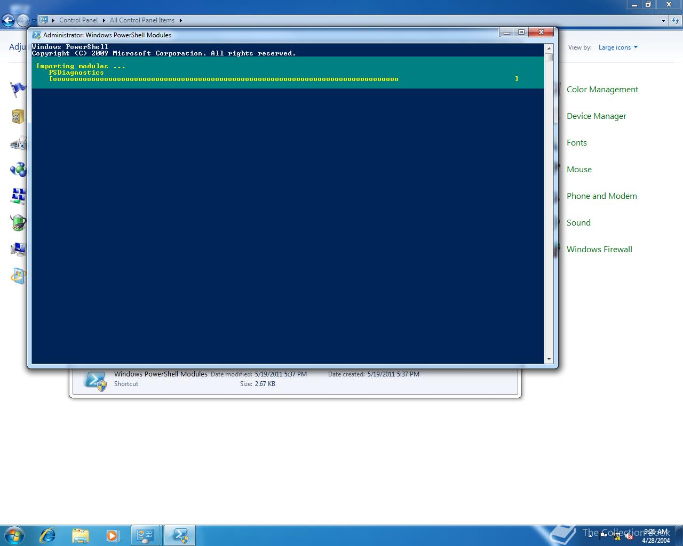Image resolution: width=683 pixels, height=546 pixels.
Task: Select the Control Panel breadcrumb
Action: click(78, 20)
